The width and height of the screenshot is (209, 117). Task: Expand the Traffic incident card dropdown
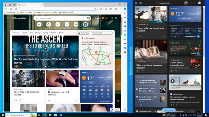[x=96, y=38]
